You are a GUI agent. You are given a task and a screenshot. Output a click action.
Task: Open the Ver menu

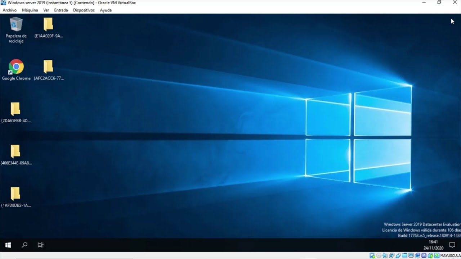[46, 10]
